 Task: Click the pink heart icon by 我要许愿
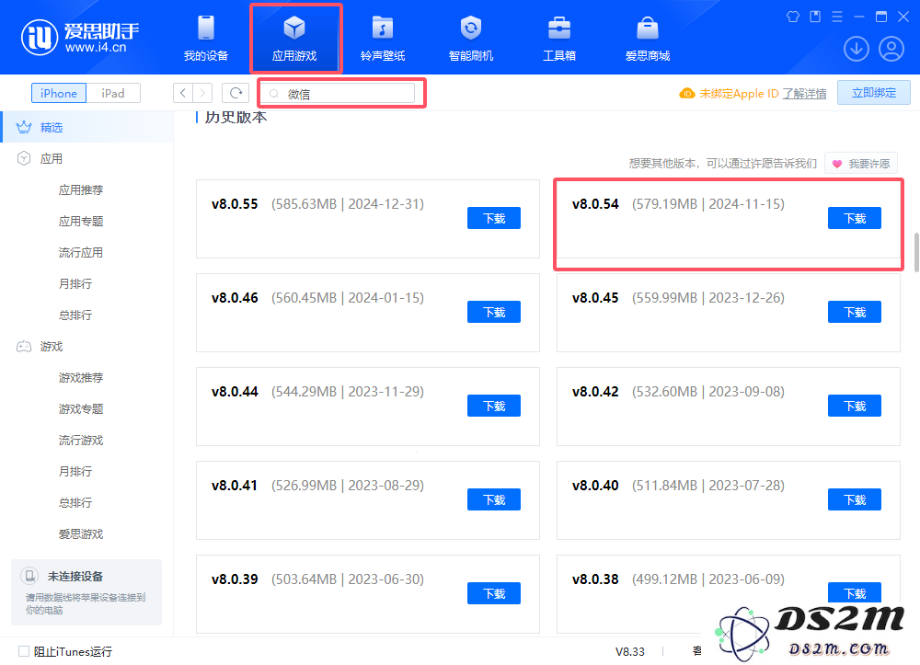pyautogui.click(x=837, y=164)
